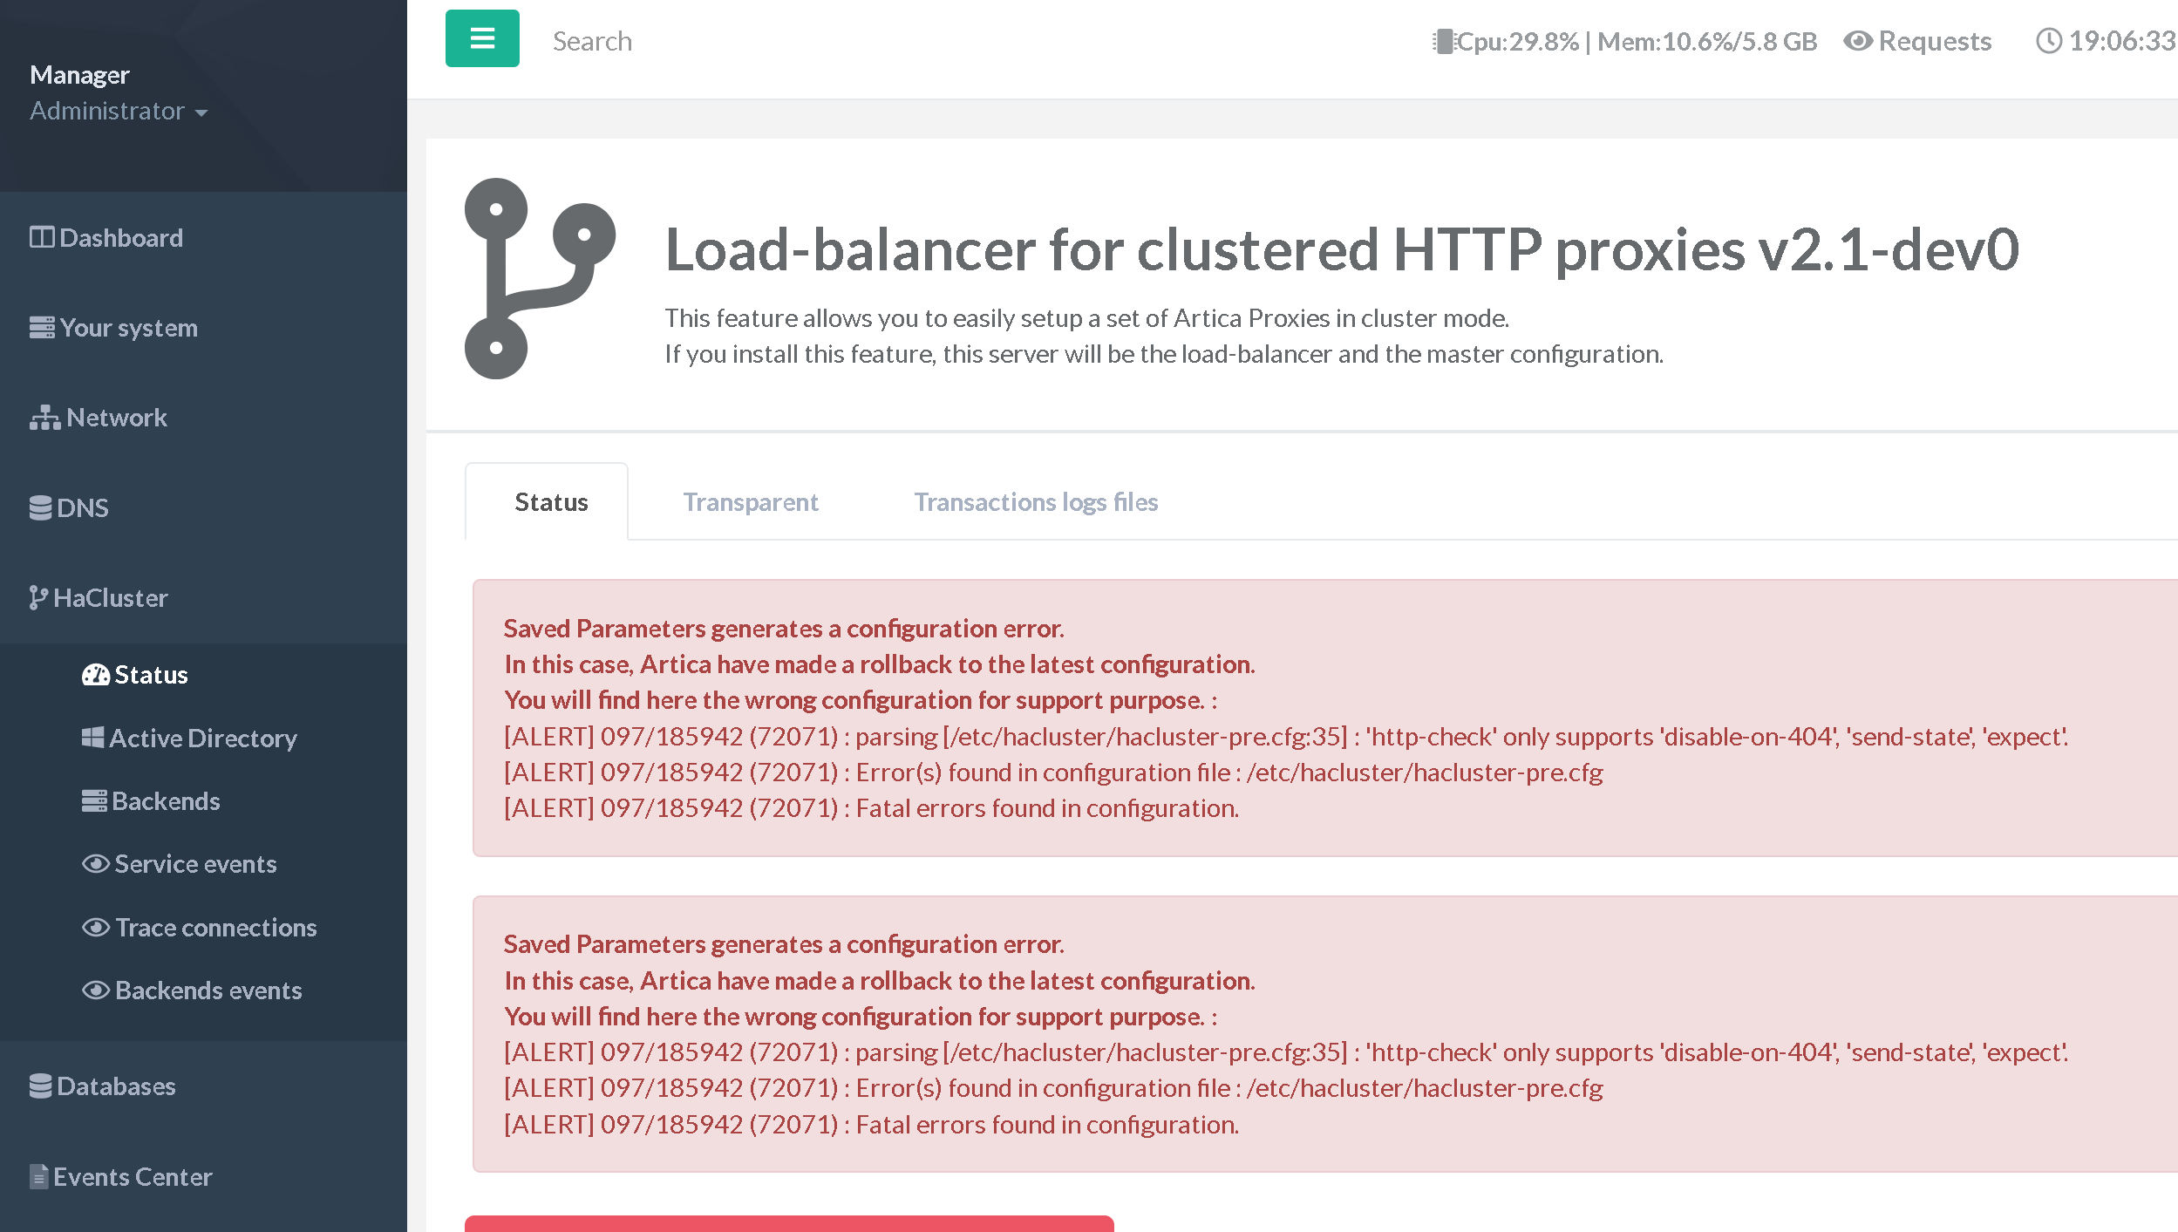
Task: Collapse the HaCluster sidebar section
Action: coord(110,598)
